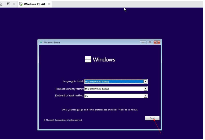Close the Windows 11 x64 tab
205x140 pixels.
[x=49, y=4]
